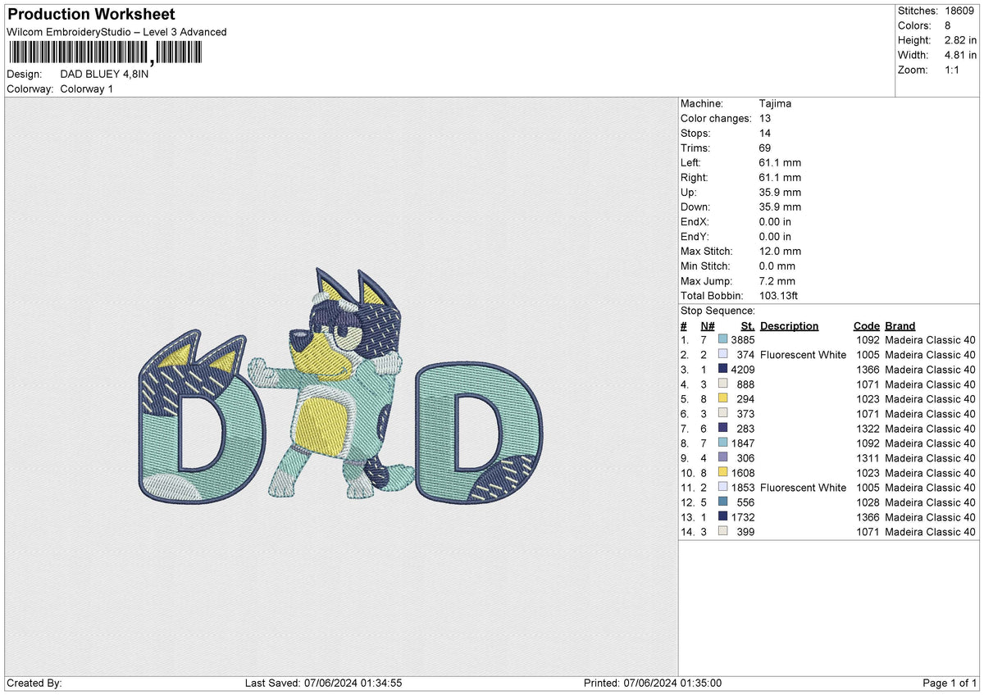The image size is (984, 695).
Task: Click stitch count '1847' in row 8
Action: 743,443
